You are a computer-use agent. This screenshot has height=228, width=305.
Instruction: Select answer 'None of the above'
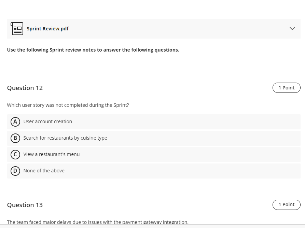point(44,171)
